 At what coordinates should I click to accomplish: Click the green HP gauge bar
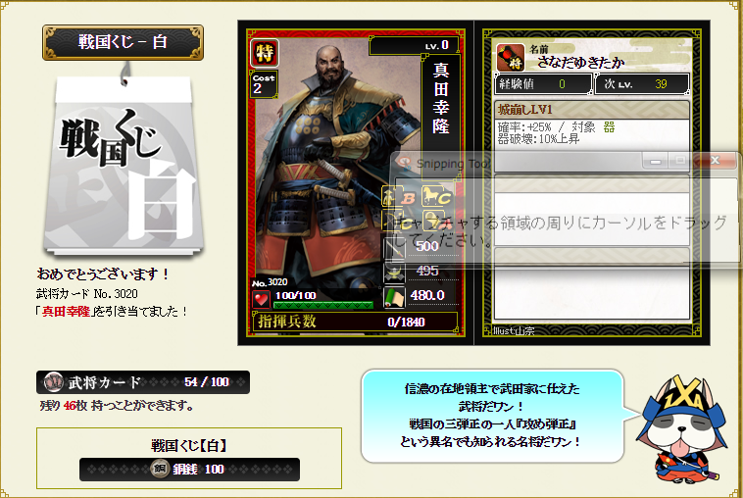coord(323,305)
